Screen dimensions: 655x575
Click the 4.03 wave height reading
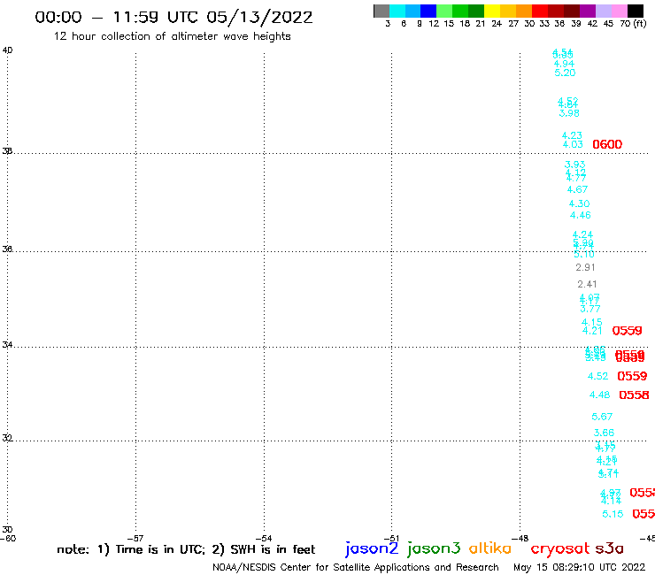click(x=573, y=144)
